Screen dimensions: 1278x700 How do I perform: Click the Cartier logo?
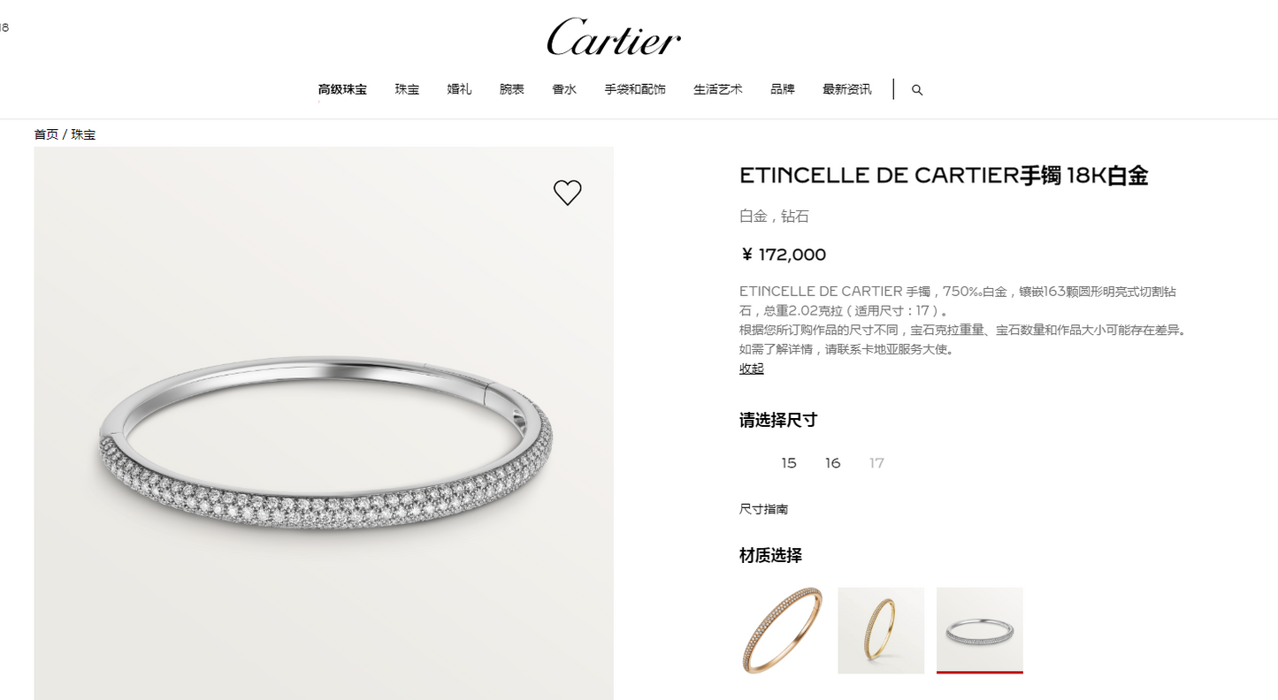(614, 37)
